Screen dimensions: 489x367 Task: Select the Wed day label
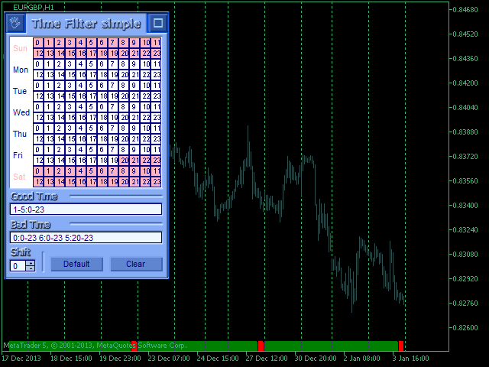[x=21, y=112]
